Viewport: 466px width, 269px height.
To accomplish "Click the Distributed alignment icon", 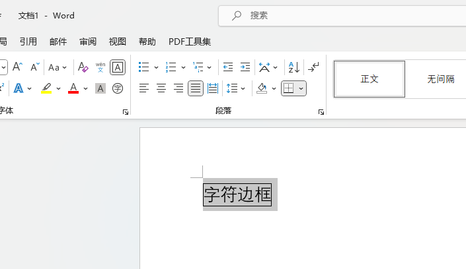I will tap(213, 88).
